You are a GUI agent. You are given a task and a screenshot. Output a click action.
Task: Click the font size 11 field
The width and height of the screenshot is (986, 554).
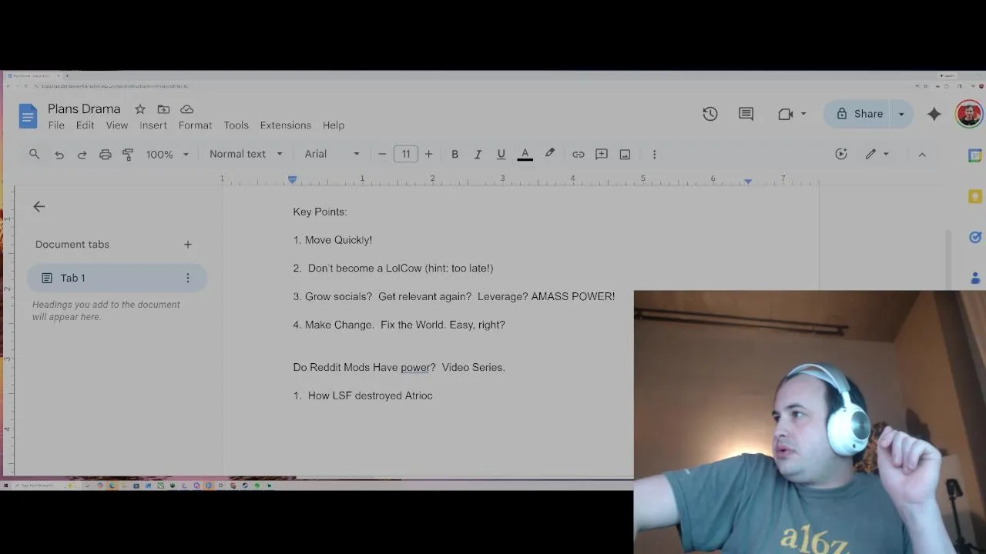pos(406,154)
